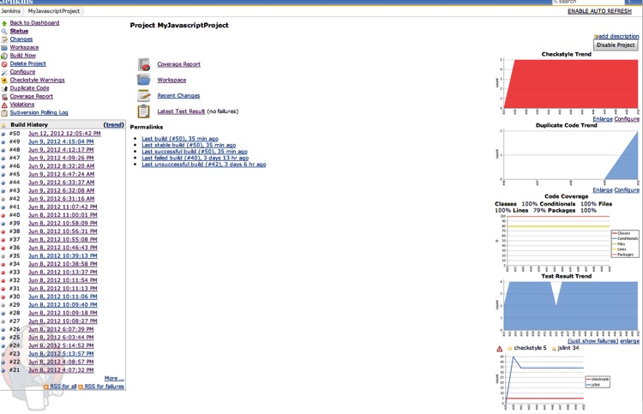The image size is (643, 414).
Task: Click the large Recent Changes notepad icon
Action: coord(144,95)
